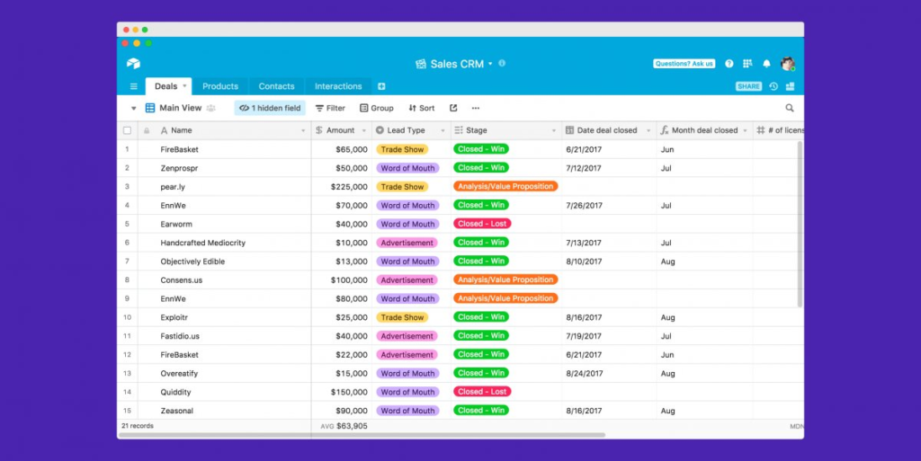The height and width of the screenshot is (461, 921).
Task: Switch to the Products tab
Action: 220,86
